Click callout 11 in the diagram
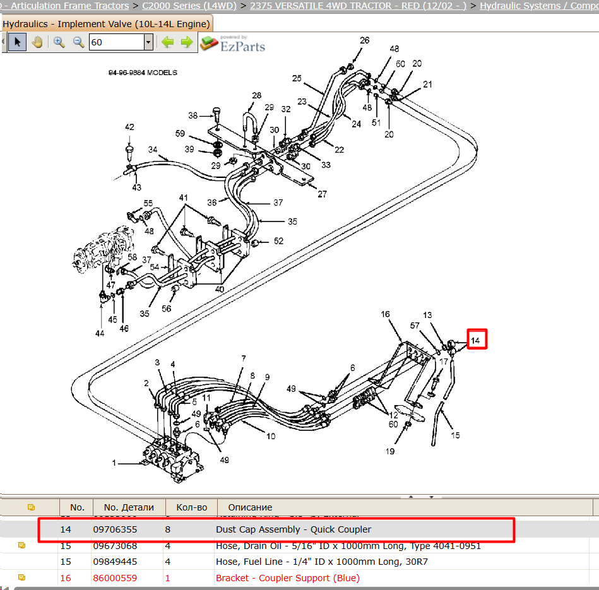The width and height of the screenshot is (599, 590). click(x=206, y=398)
